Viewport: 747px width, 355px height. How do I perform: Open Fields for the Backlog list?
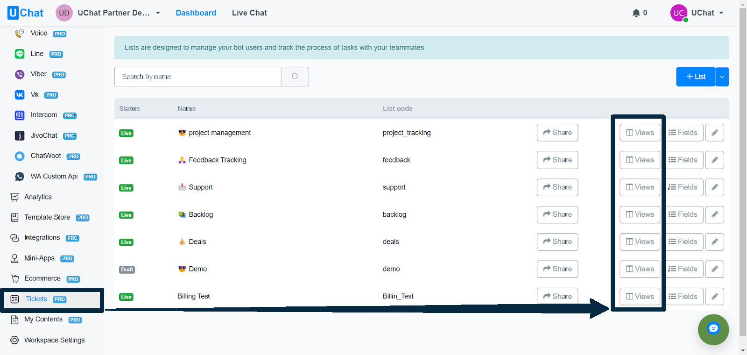683,214
